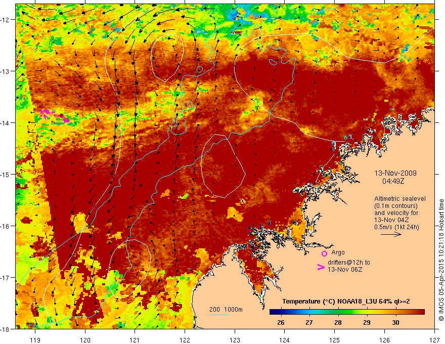
Task: Click the magenta drifter track on the map
Action: click(x=55, y=115)
